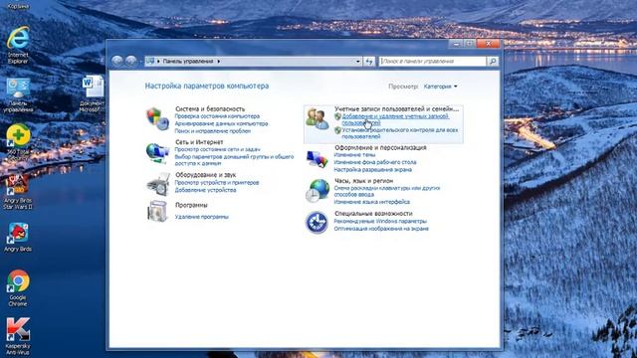Click the Ease of Access icon
637x358 pixels.
[317, 223]
